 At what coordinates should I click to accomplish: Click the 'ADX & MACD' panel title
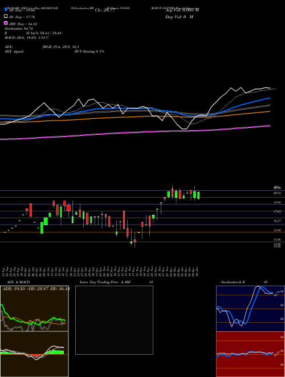click(18, 282)
